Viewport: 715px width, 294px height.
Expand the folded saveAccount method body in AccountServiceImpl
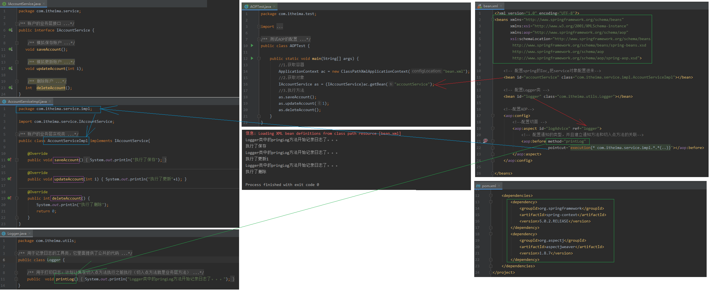[x=17, y=160]
